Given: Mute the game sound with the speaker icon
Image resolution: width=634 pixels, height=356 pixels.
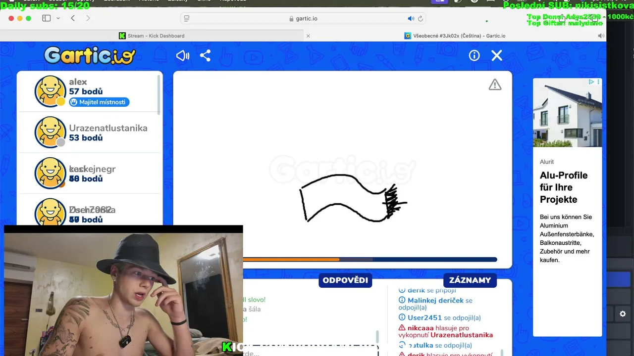Looking at the screenshot, I should (183, 55).
